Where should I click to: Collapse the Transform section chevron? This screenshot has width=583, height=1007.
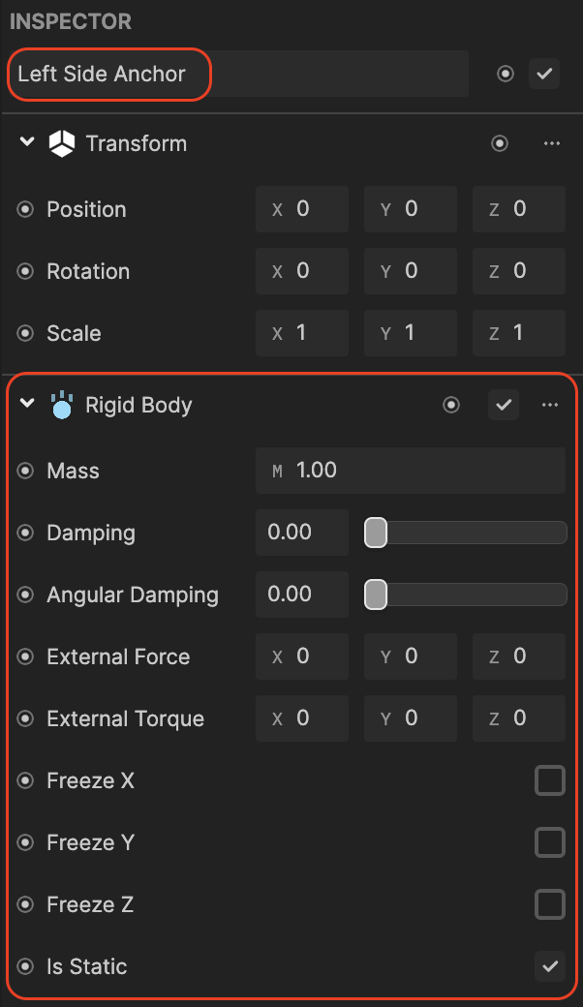tap(27, 141)
